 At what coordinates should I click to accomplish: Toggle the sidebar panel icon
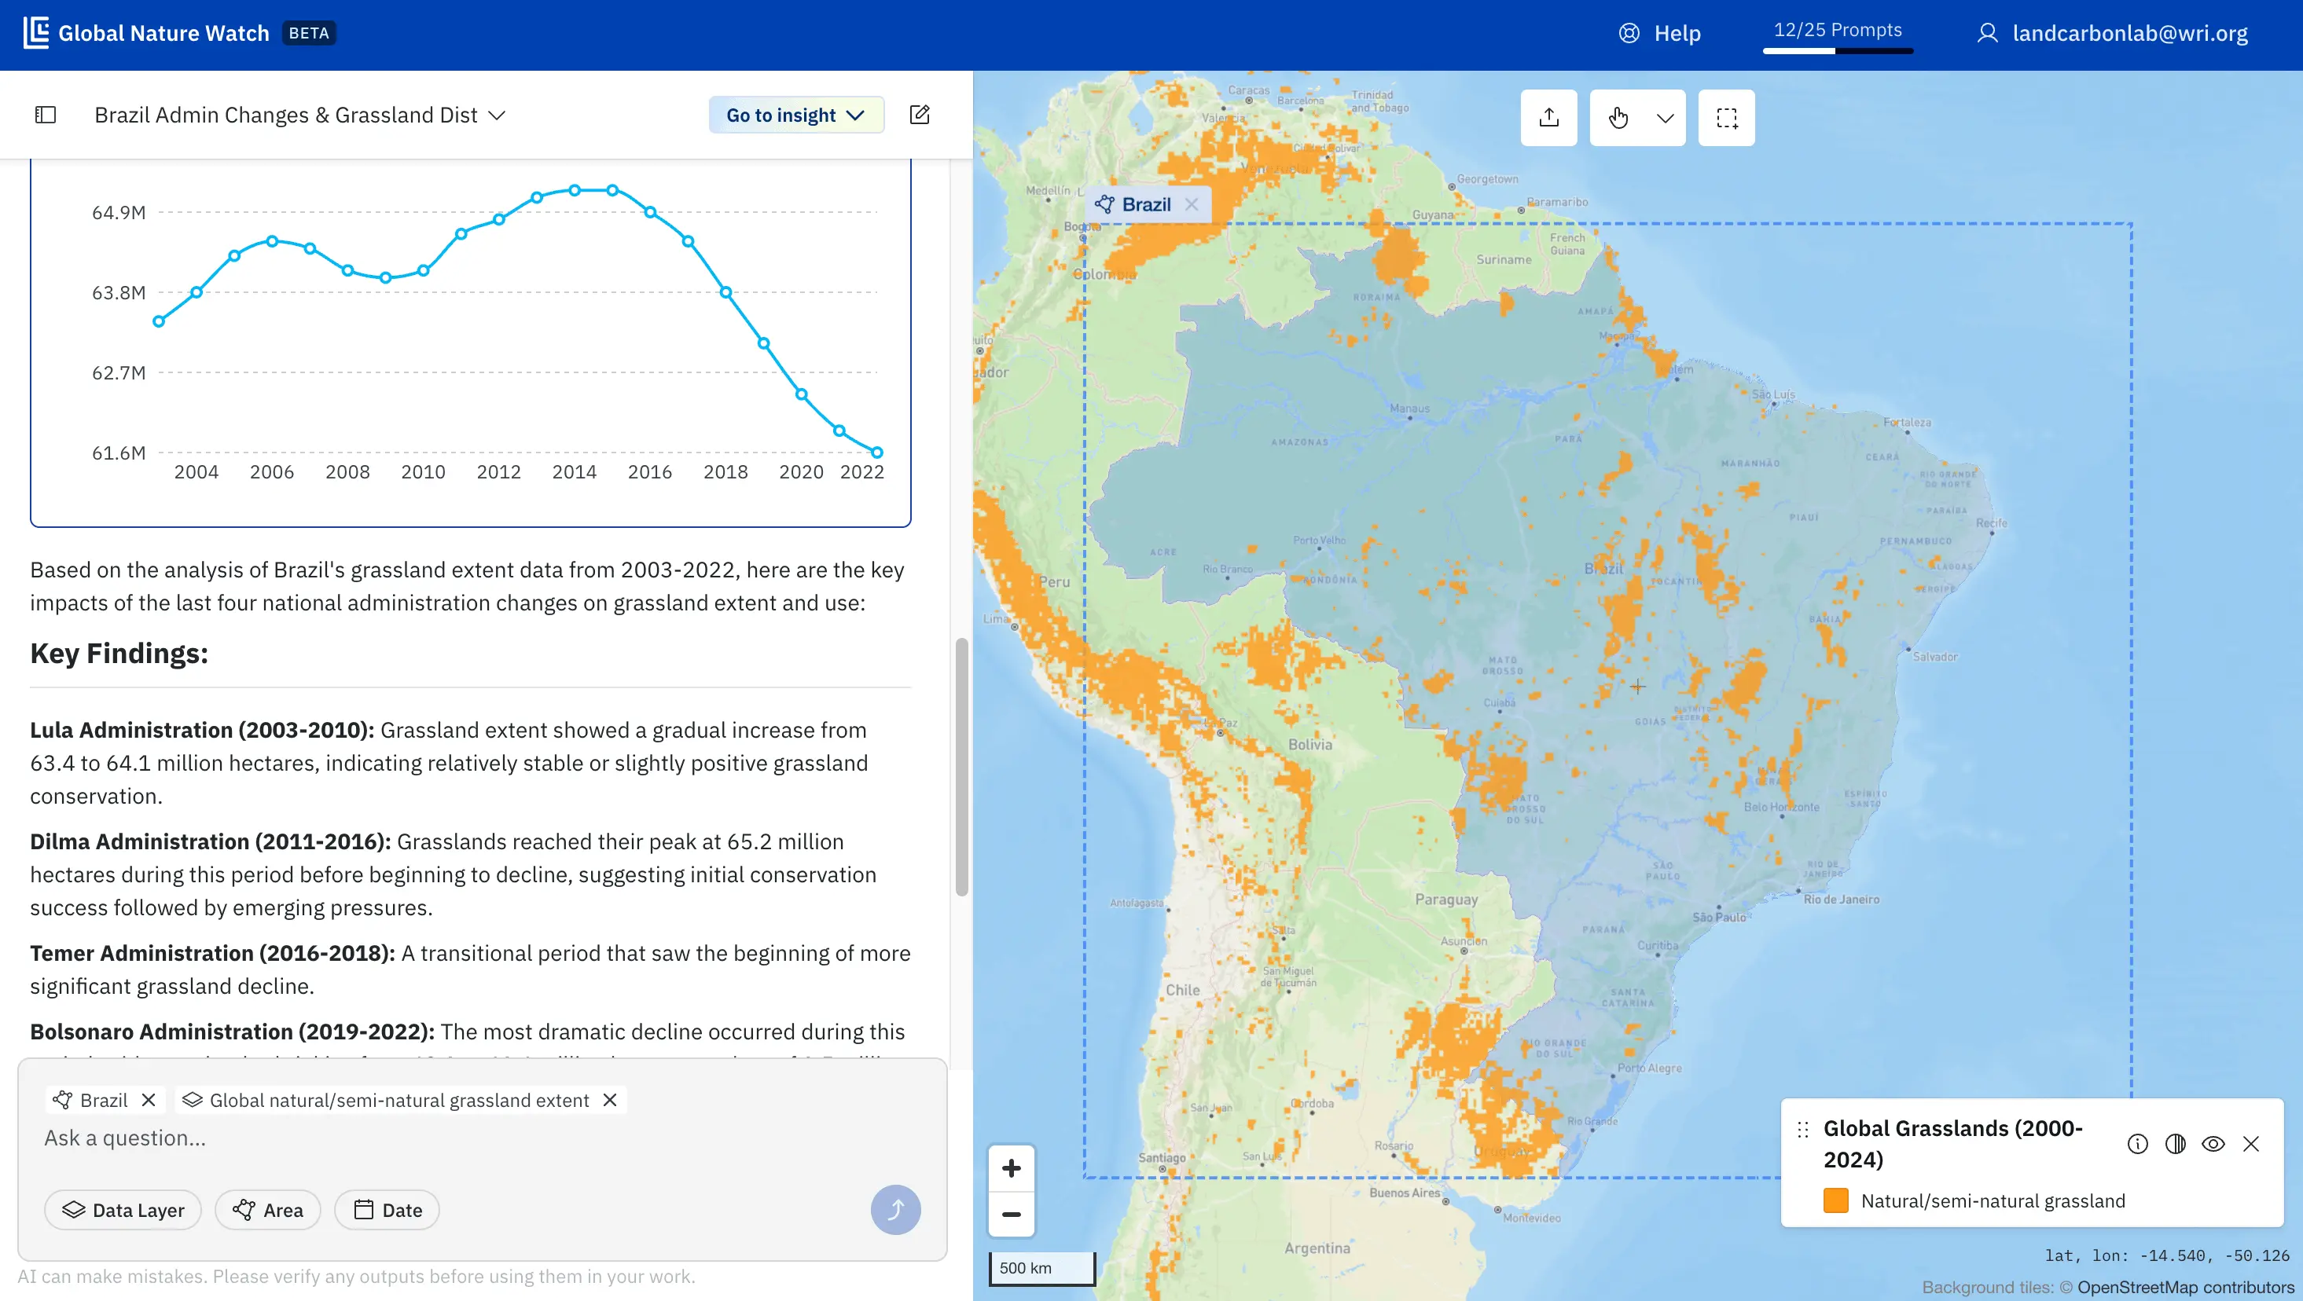pos(46,115)
